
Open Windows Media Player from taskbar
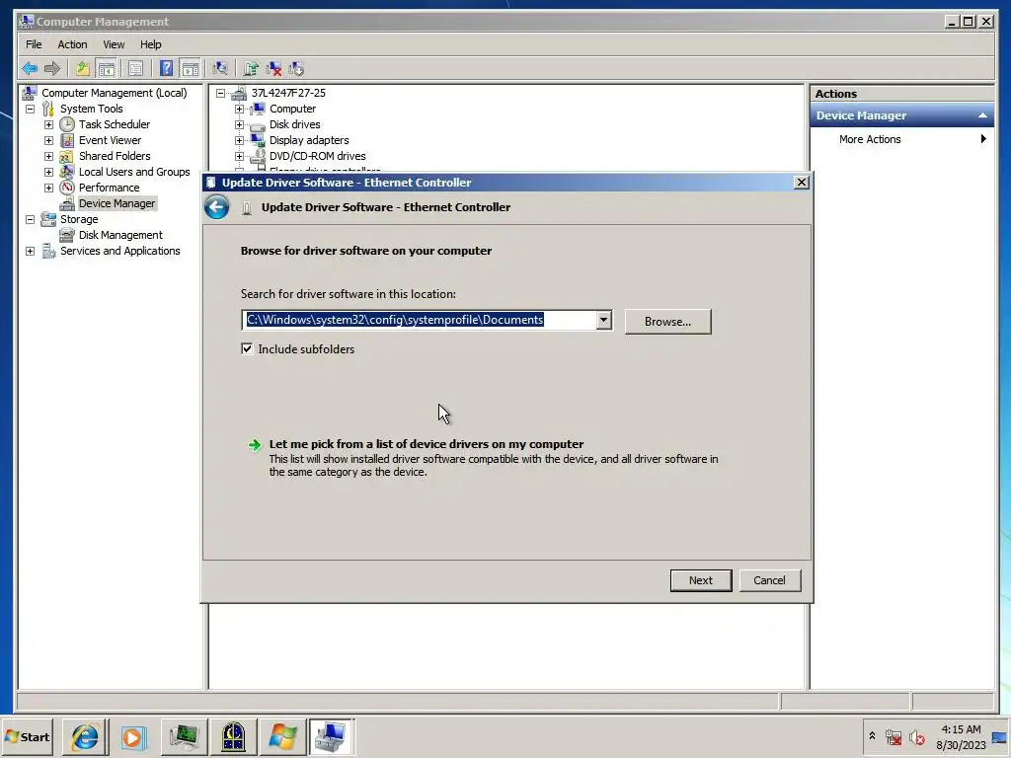click(x=134, y=736)
